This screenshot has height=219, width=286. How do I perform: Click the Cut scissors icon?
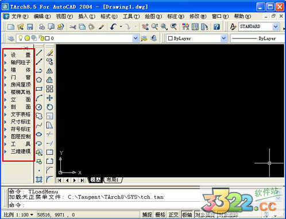point(73,27)
